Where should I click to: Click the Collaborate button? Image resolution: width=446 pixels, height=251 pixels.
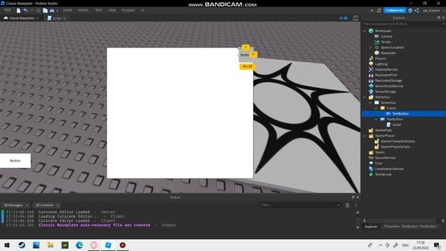pyautogui.click(x=395, y=10)
